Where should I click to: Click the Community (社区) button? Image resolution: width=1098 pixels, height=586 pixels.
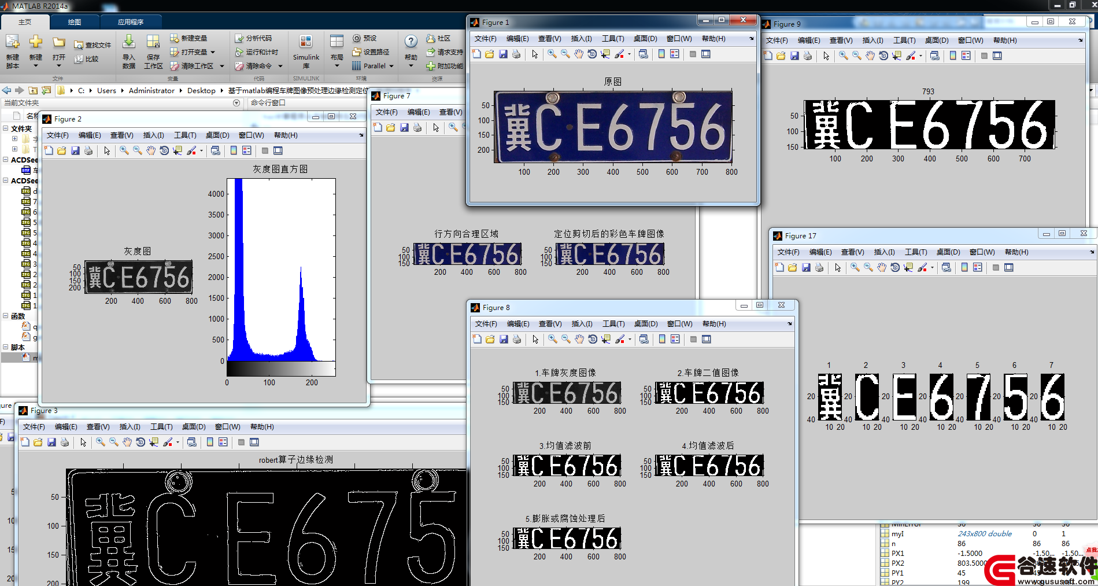(x=438, y=38)
